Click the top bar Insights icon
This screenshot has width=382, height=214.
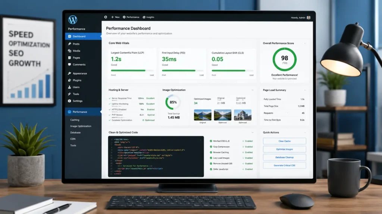click(x=144, y=17)
